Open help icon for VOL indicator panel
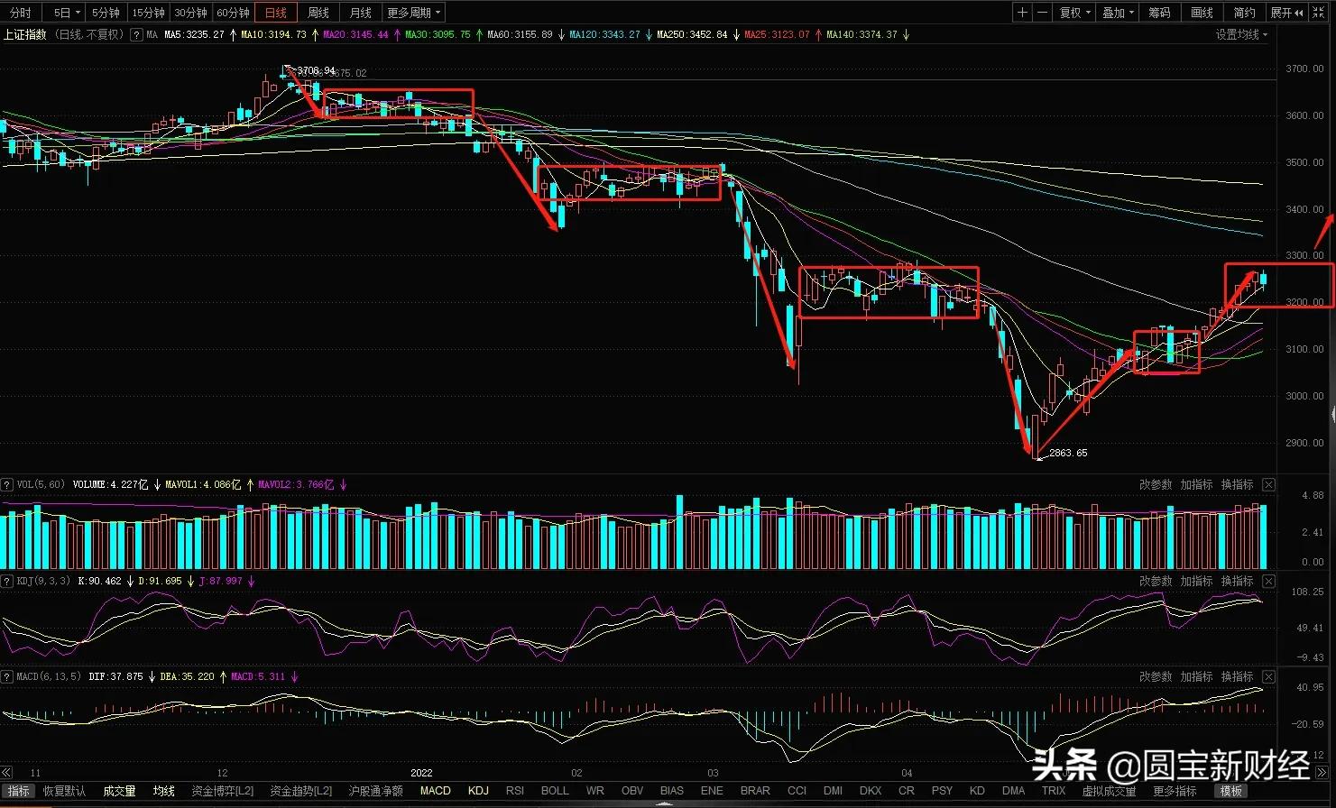Screen dimensions: 1336x808 7,485
